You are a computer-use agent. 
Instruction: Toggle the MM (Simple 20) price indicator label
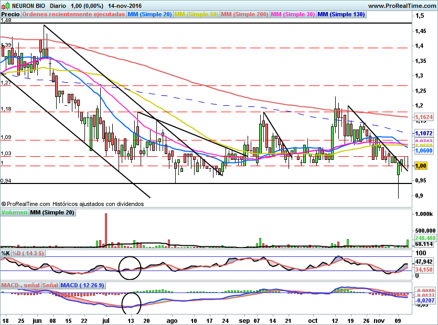click(150, 15)
